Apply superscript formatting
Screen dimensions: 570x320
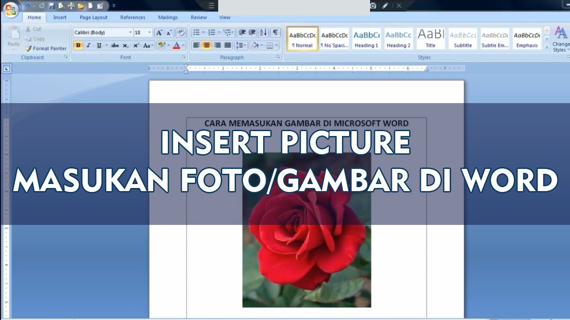pos(136,45)
